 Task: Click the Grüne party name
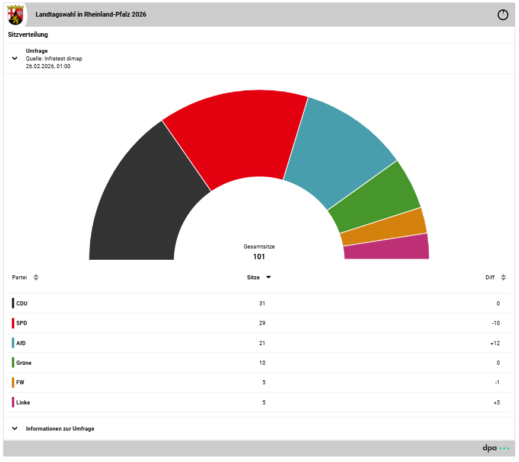point(24,363)
